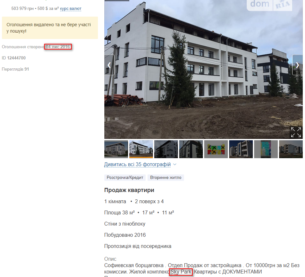Click the creation date '04 лис 2016'
Screen dimensions: 305x277
(x=58, y=47)
